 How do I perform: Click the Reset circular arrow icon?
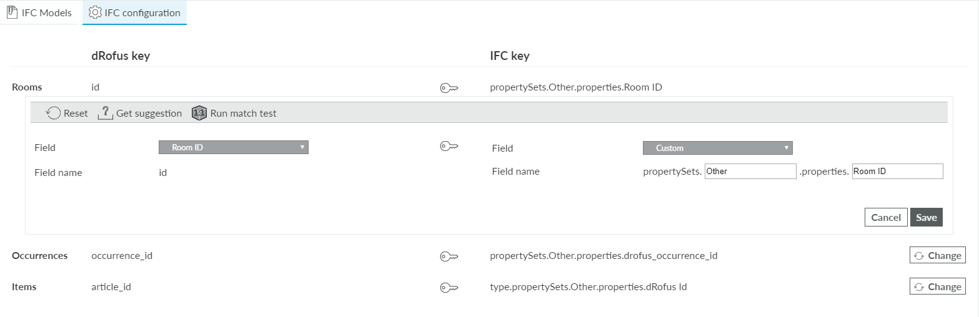53,113
